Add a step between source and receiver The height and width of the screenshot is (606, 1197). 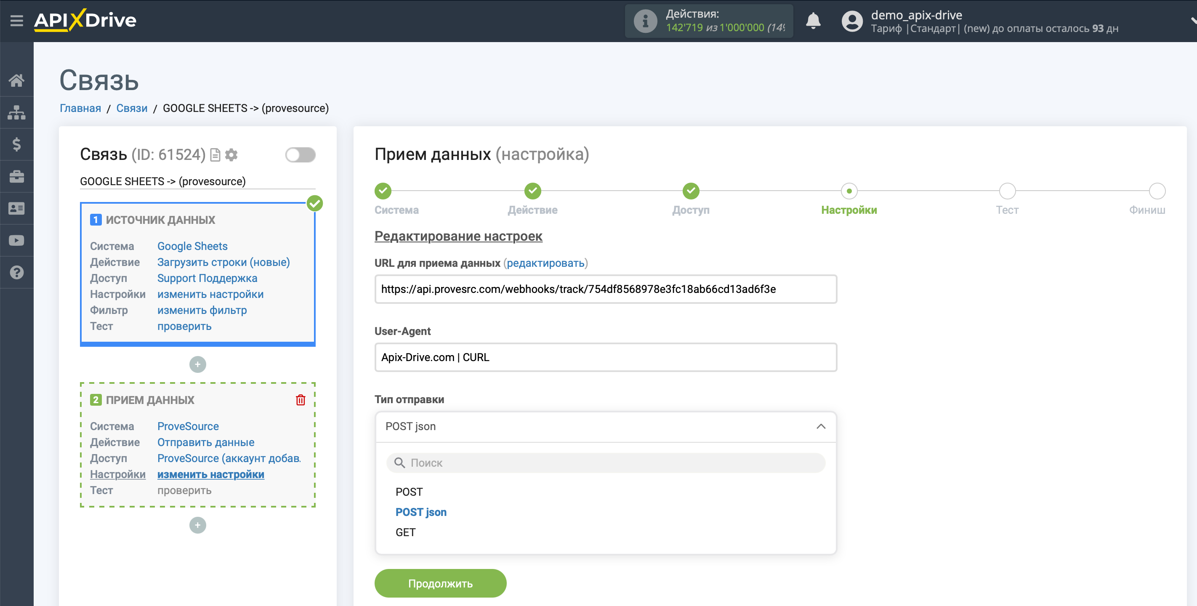click(197, 364)
